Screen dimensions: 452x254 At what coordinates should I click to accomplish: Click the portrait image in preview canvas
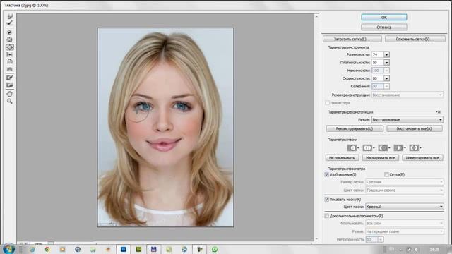(165, 127)
